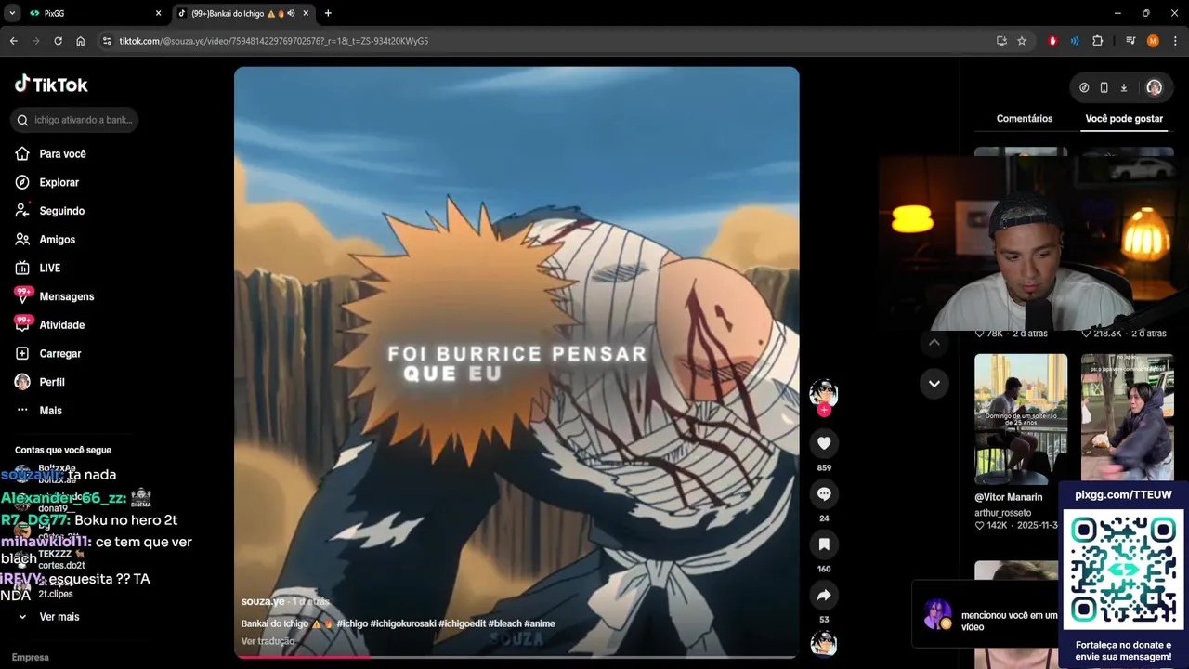The width and height of the screenshot is (1189, 669).
Task: Open the Chrome profile 'M' avatar
Action: tap(1153, 41)
